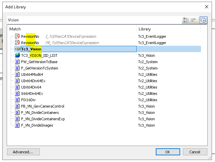This screenshot has height=162, width=215.
Task: Close the Add Library dialog
Action: (x=207, y=7)
